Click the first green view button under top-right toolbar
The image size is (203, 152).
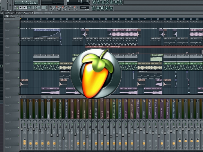tap(94, 8)
